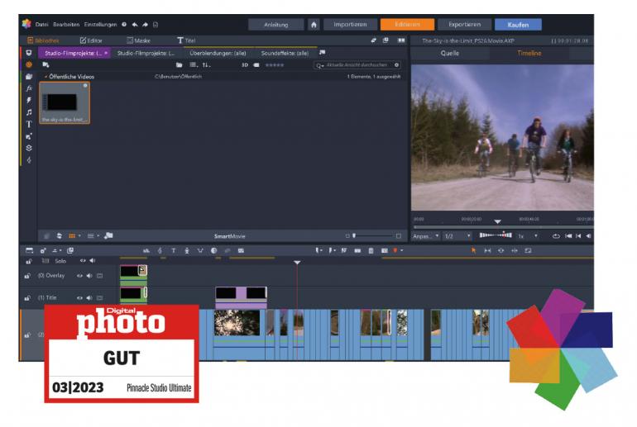Toggle visibility of the (0) Overlay track
This screenshot has height=427, width=637.
click(x=79, y=276)
